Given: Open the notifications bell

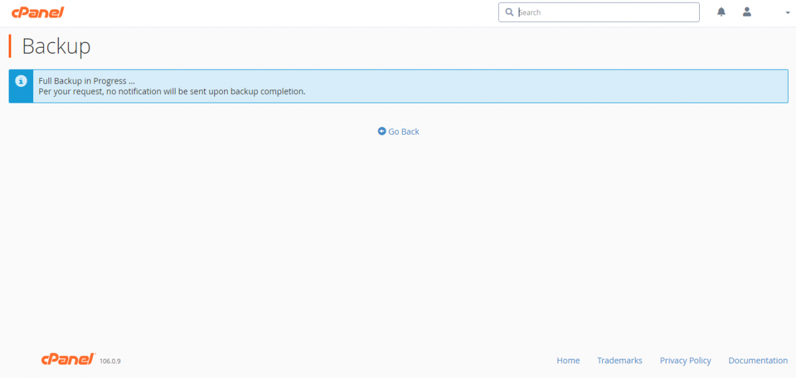Looking at the screenshot, I should (x=721, y=12).
